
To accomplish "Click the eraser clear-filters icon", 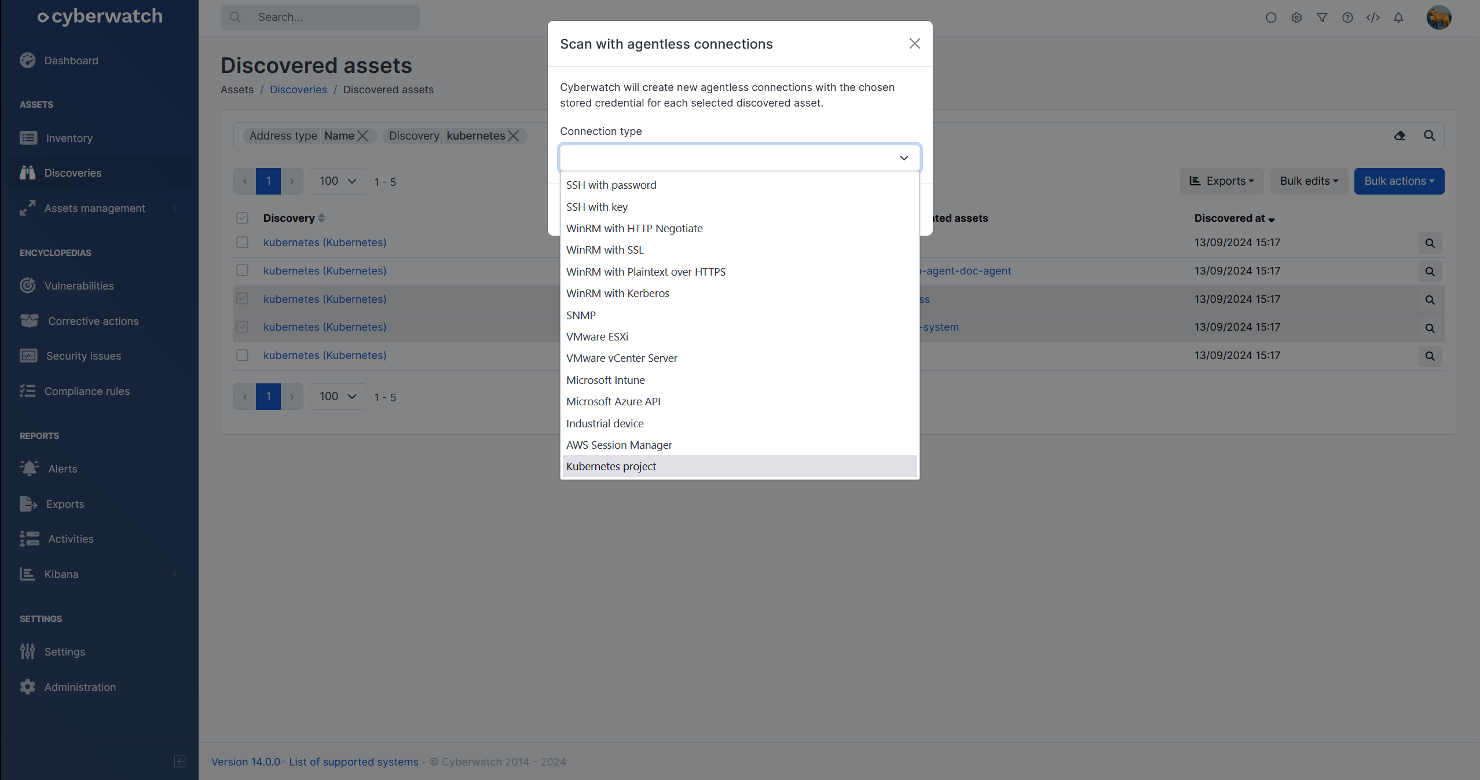I will [1400, 136].
